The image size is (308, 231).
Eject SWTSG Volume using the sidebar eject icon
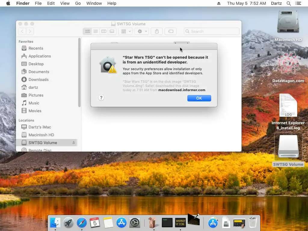coord(74,143)
